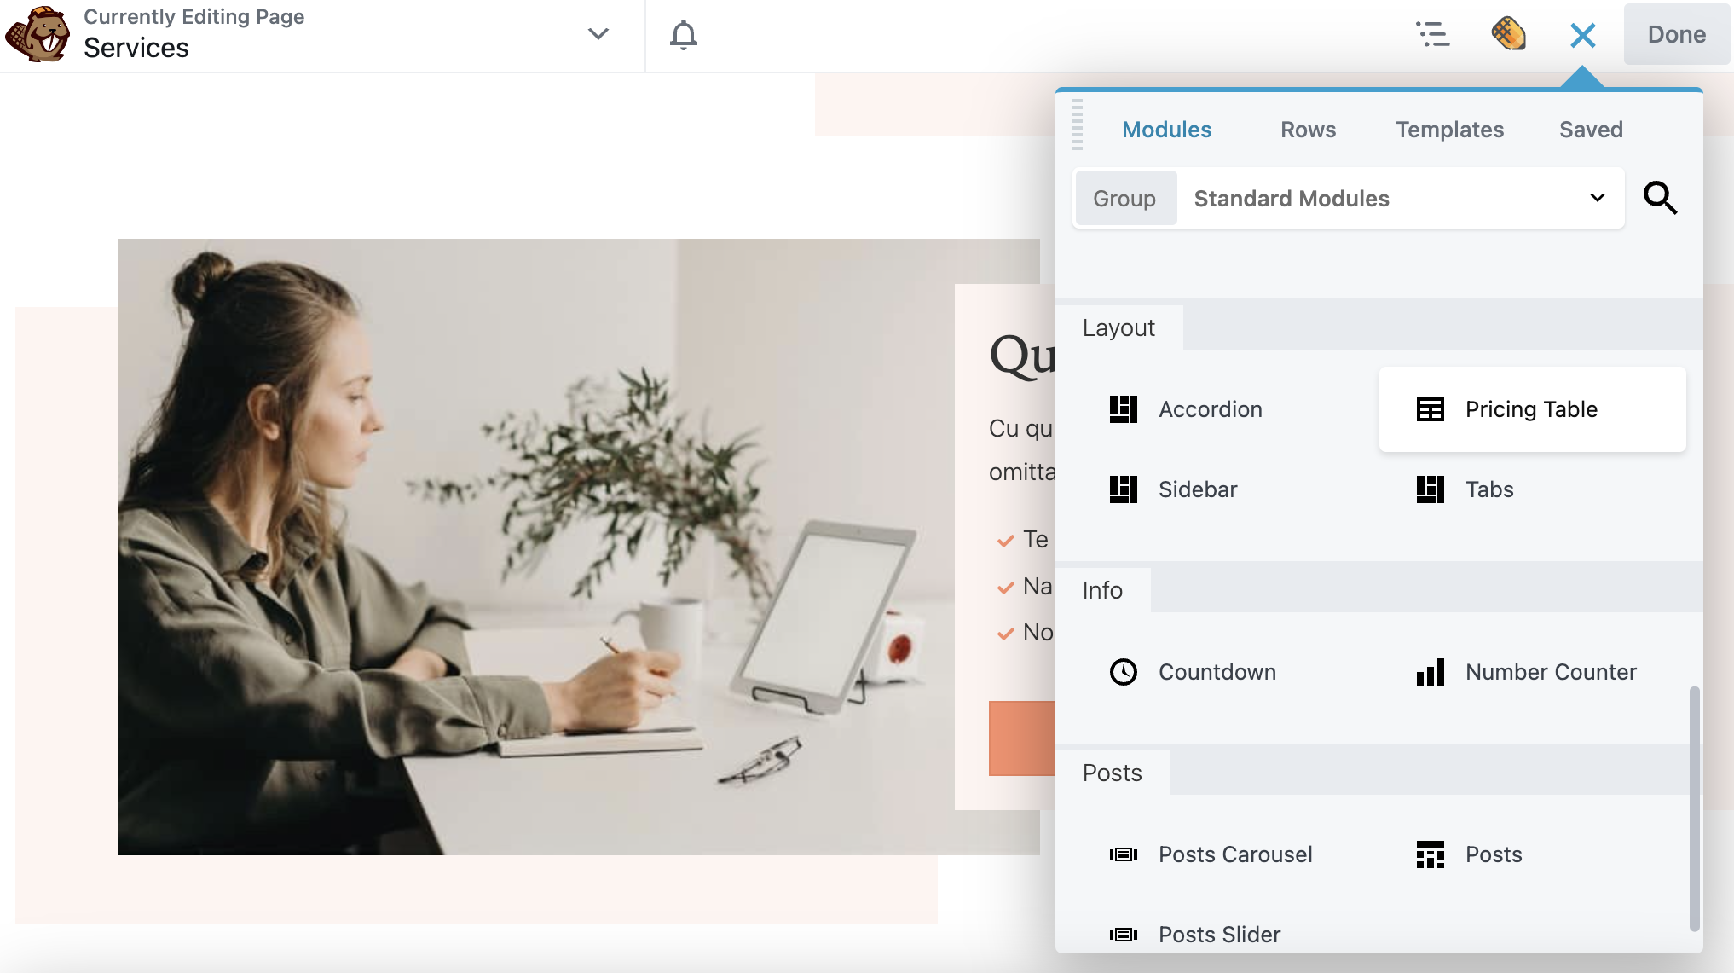
Task: Click the Posts module icon
Action: click(x=1429, y=854)
